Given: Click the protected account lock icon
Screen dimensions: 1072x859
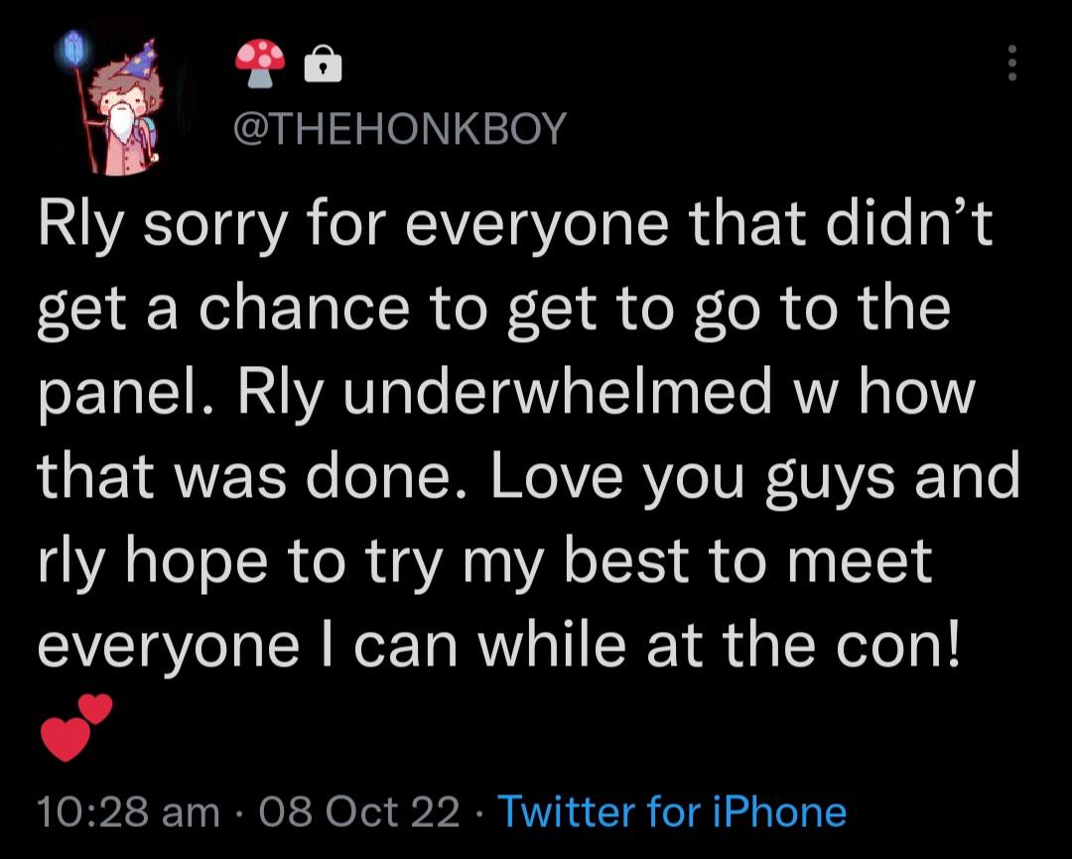Looking at the screenshot, I should (321, 64).
